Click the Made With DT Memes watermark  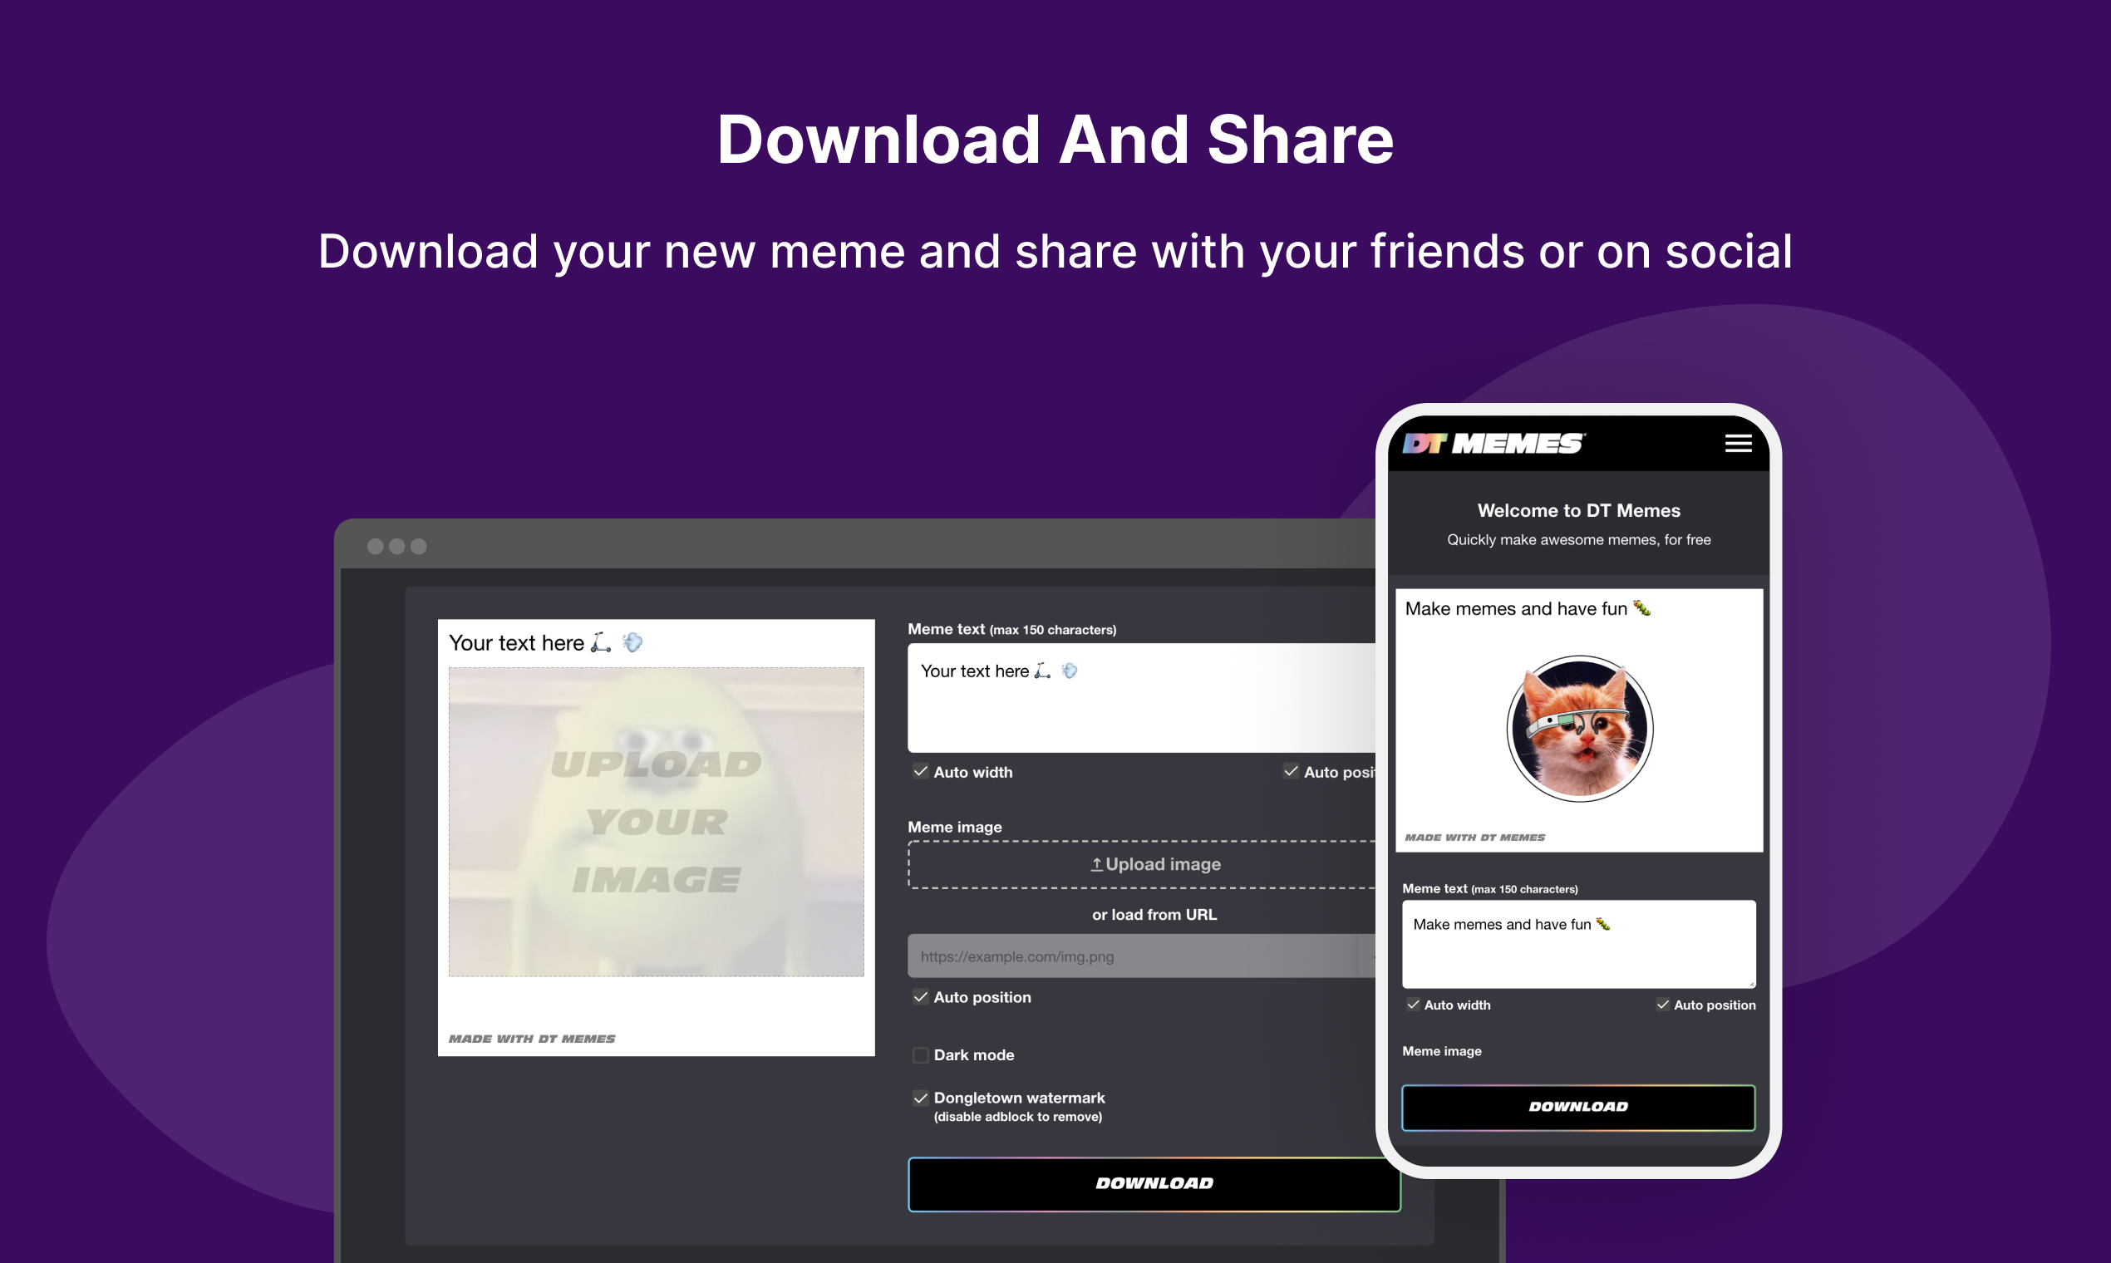532,1039
